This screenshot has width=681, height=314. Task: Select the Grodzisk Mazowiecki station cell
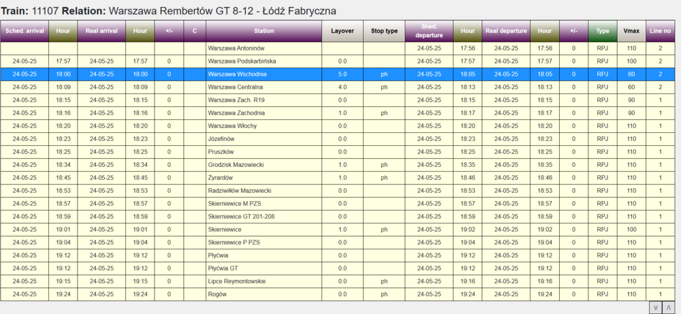264,165
